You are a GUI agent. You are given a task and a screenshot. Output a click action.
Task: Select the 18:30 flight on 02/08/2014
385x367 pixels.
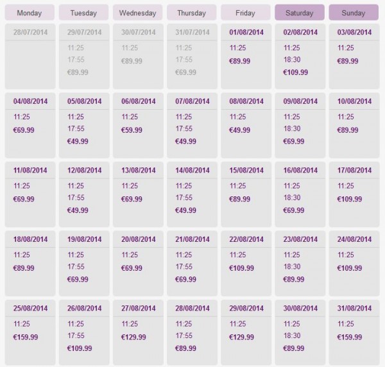tap(292, 60)
